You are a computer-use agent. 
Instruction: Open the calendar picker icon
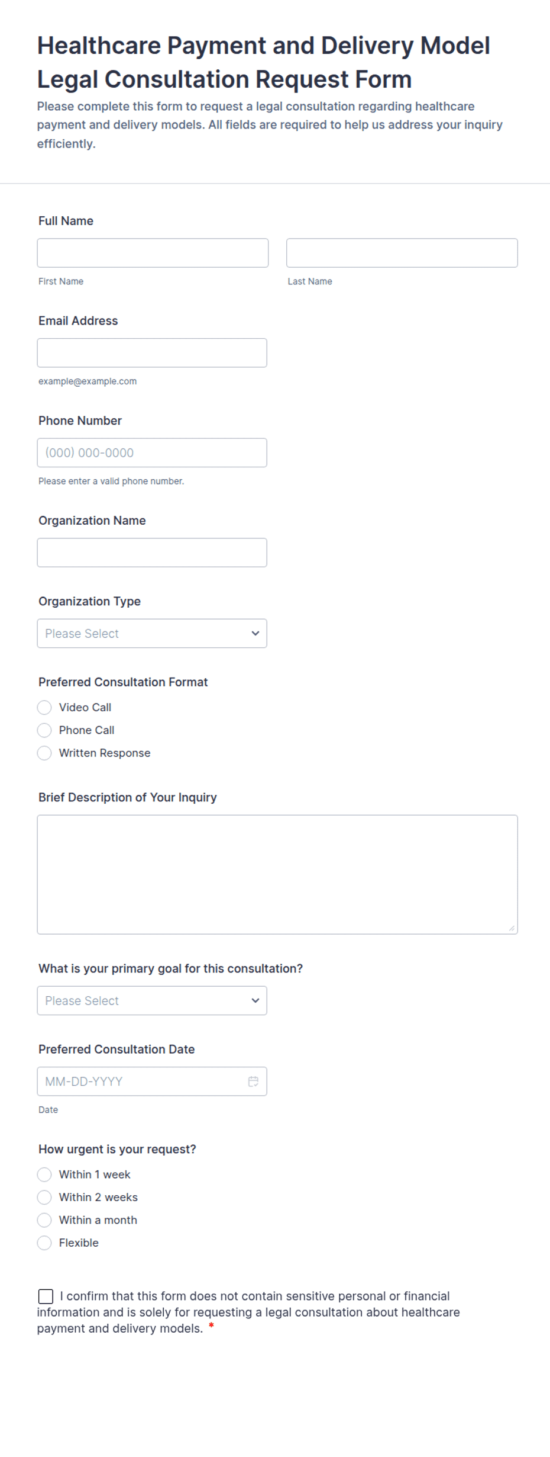pyautogui.click(x=253, y=1081)
